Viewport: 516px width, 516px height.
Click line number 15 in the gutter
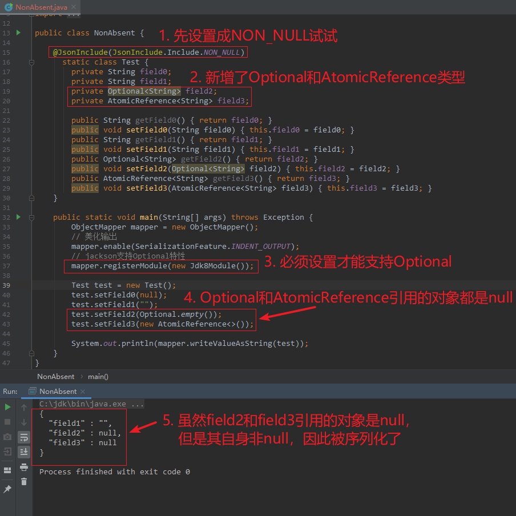coord(6,53)
